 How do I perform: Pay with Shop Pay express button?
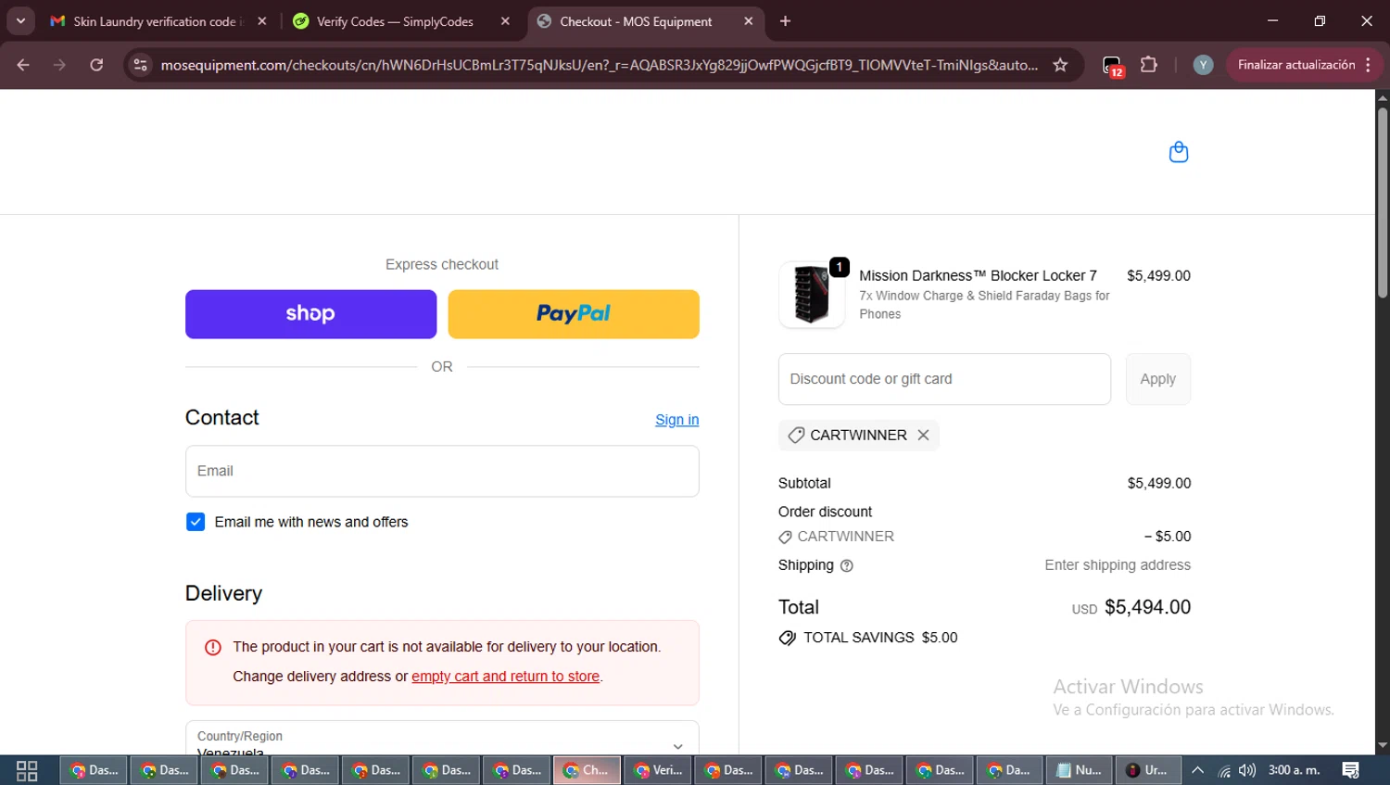tap(310, 314)
